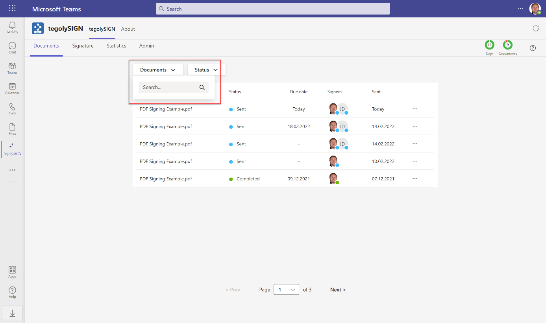Click the 9 Documents counter indicator
The width and height of the screenshot is (546, 323).
[508, 48]
